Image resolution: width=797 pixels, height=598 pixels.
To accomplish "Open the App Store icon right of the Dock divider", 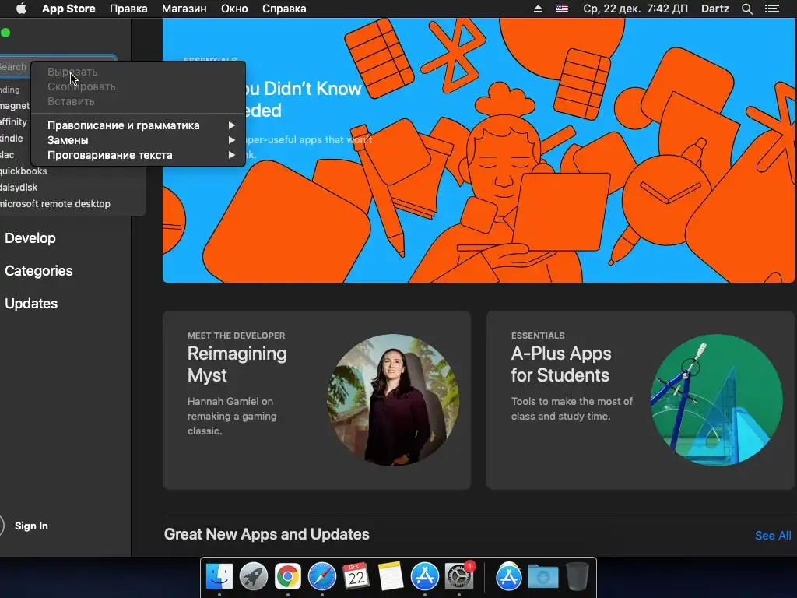I will tap(509, 577).
